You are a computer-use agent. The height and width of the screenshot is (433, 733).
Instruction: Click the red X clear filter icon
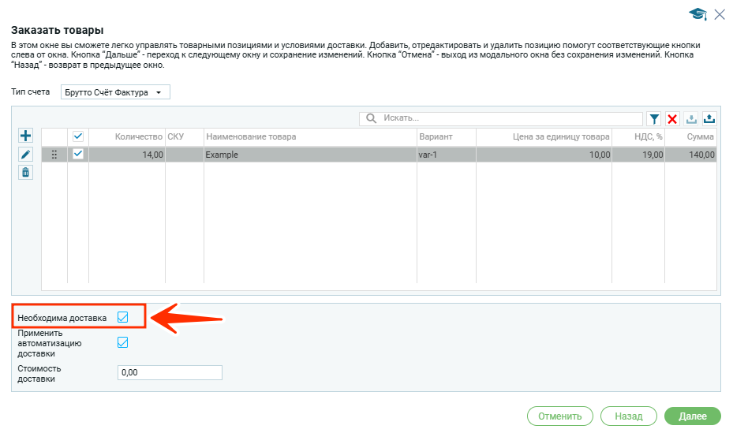point(672,118)
